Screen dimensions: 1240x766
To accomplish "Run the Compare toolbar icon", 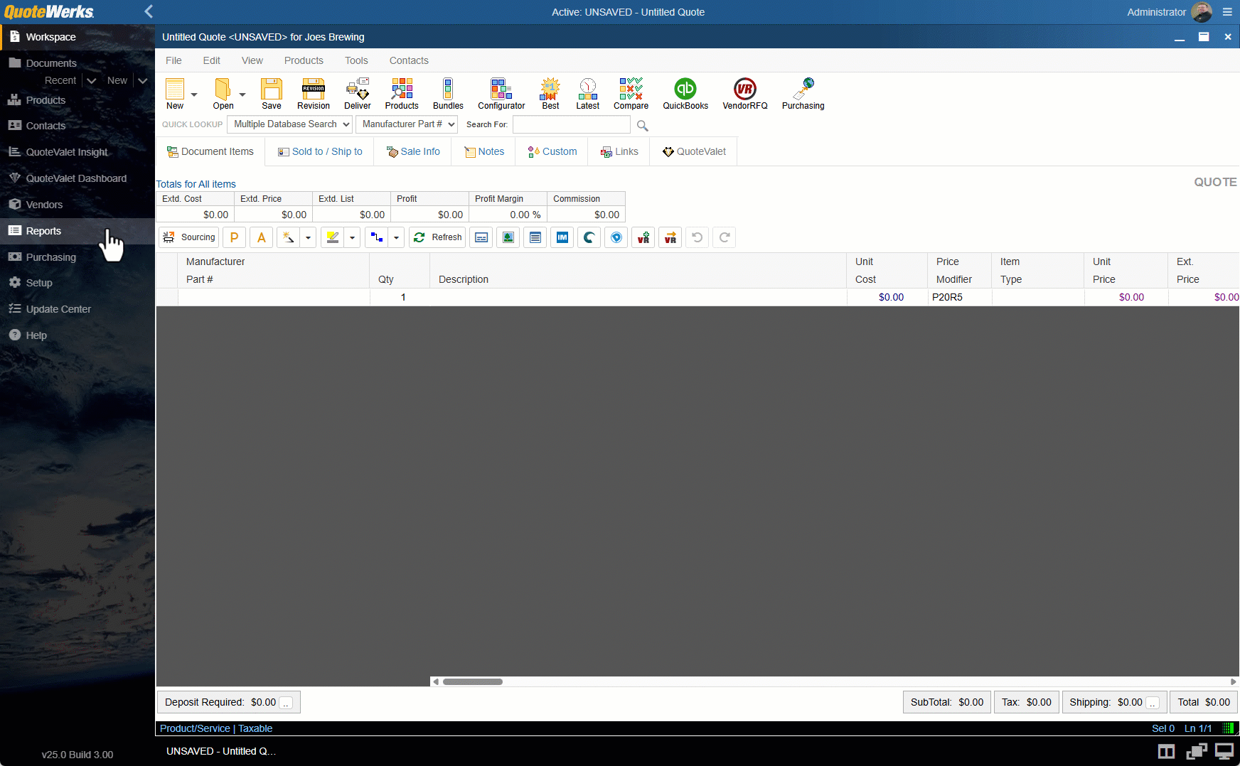I will click(631, 91).
